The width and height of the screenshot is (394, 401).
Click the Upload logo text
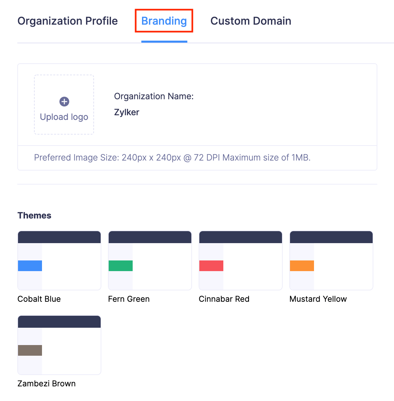point(64,117)
